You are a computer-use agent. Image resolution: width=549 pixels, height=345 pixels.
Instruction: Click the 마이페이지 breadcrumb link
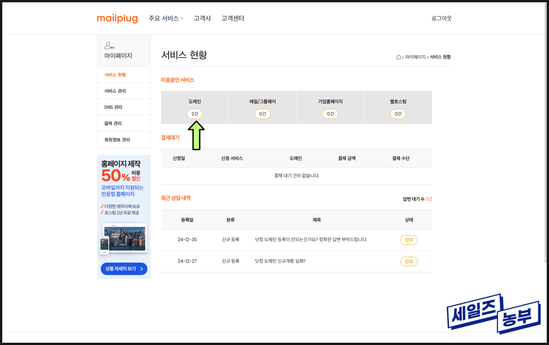pyautogui.click(x=415, y=57)
